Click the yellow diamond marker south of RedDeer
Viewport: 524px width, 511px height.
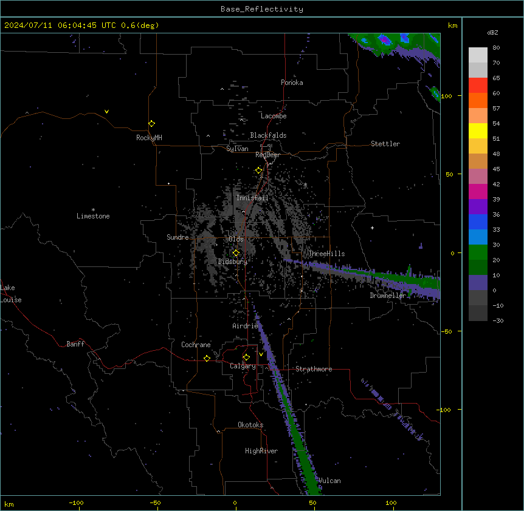click(258, 171)
